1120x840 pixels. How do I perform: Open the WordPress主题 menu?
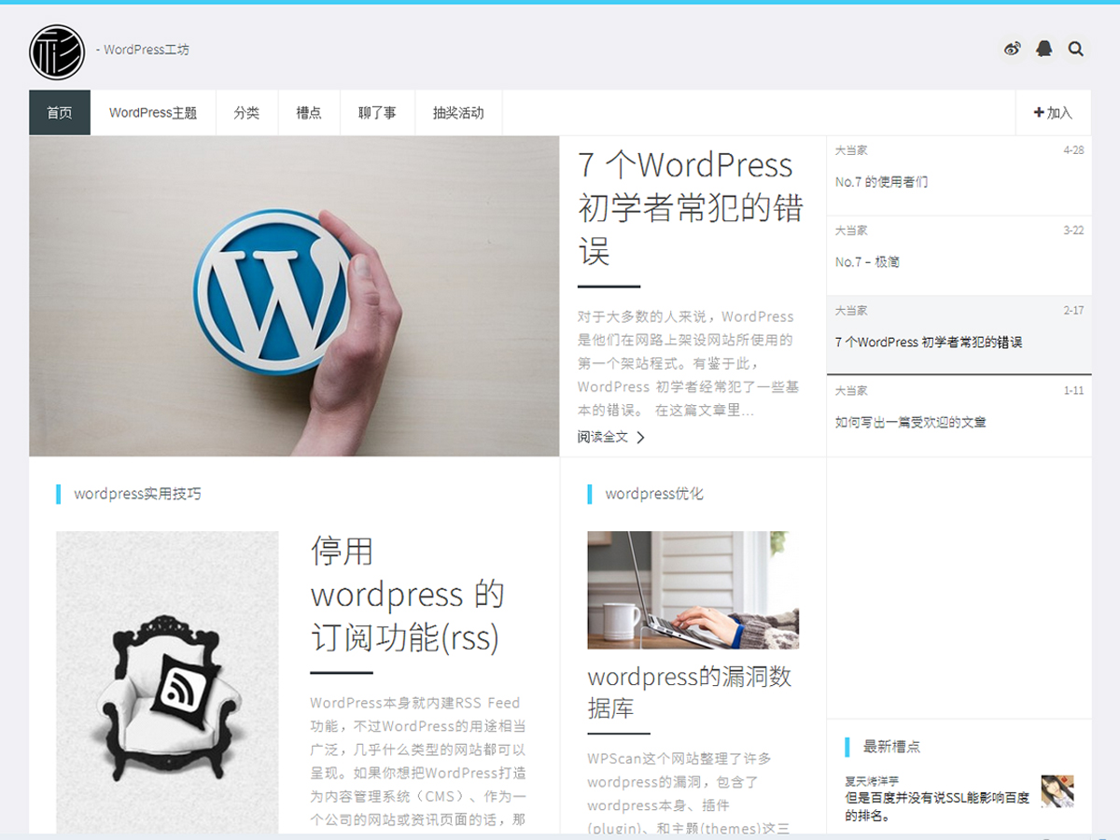tap(153, 113)
